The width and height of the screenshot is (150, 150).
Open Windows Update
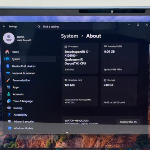pos(23,128)
